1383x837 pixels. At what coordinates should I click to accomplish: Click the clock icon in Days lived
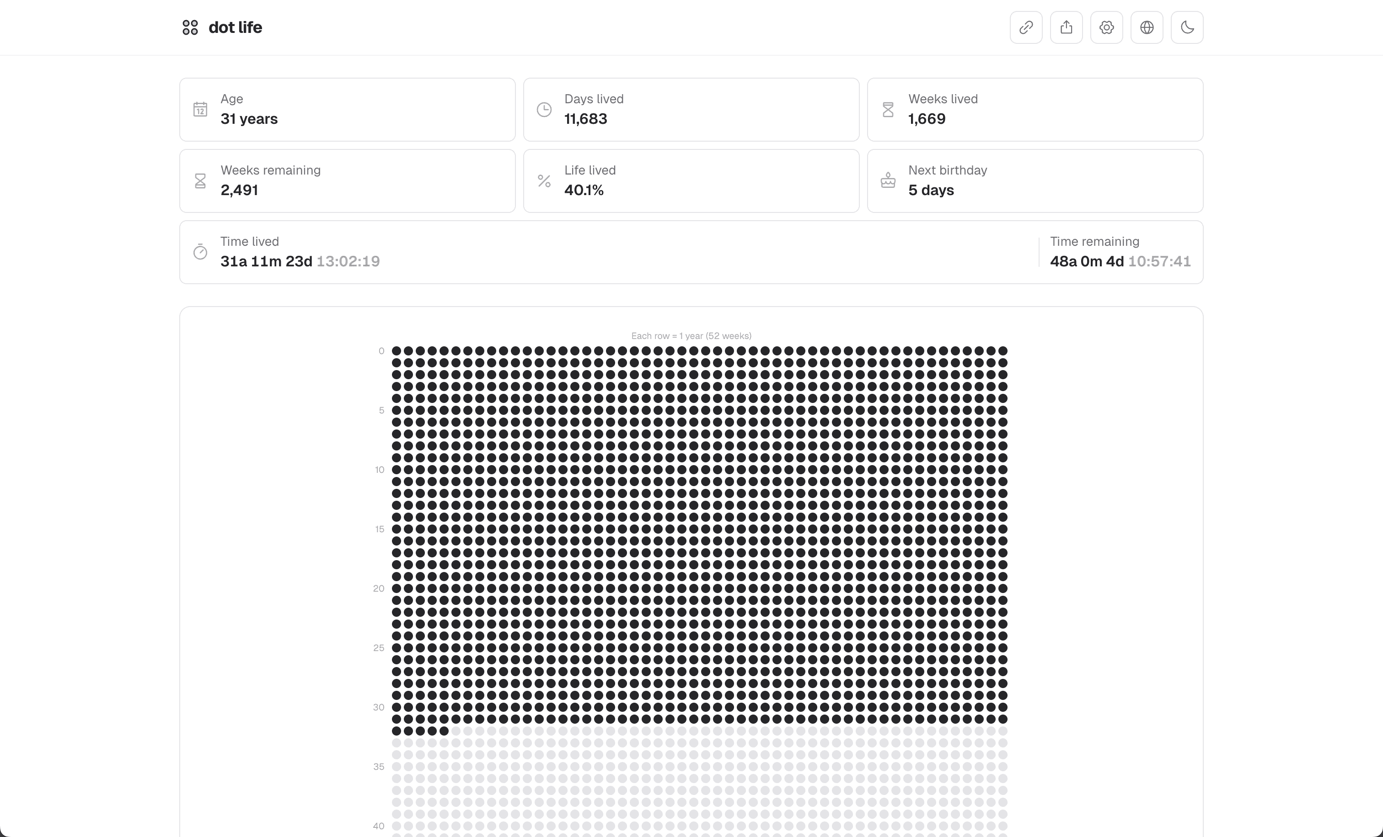[544, 109]
